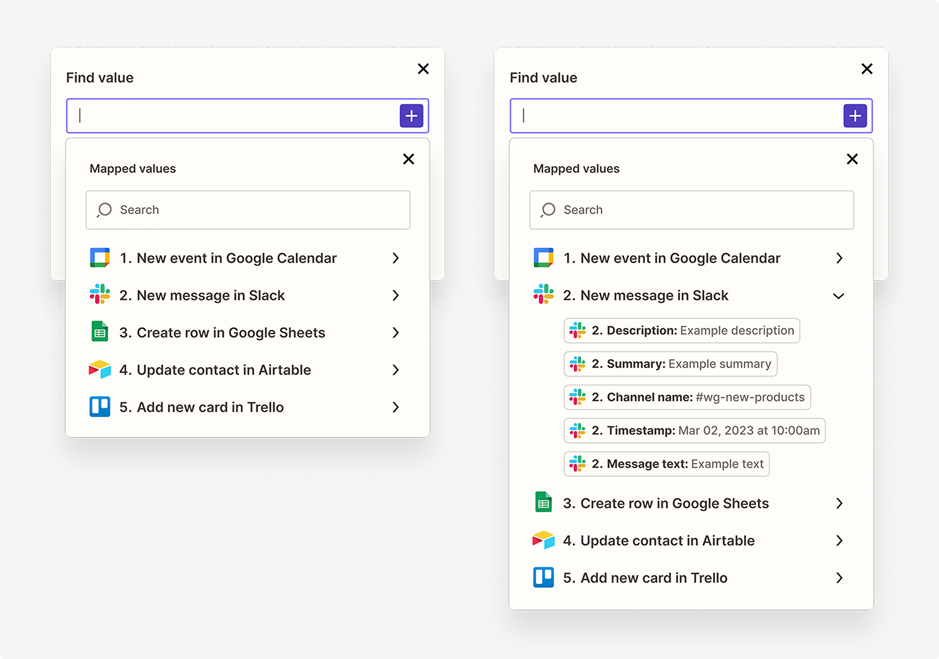Select the Timestamp mapped value pill
The height and width of the screenshot is (659, 939).
click(x=694, y=430)
